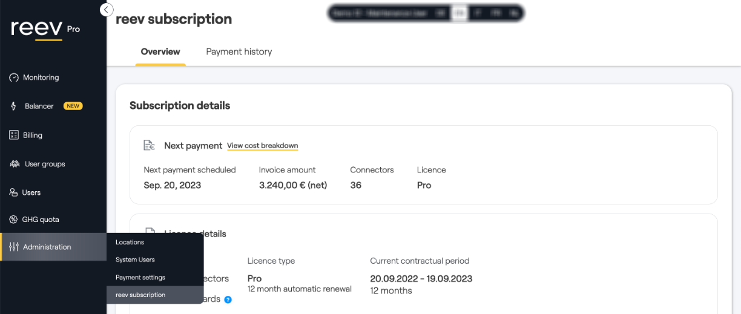Click the Current contractual period label

click(x=420, y=261)
